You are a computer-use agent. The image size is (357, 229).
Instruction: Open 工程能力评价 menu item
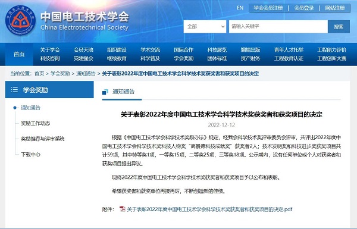332,50
